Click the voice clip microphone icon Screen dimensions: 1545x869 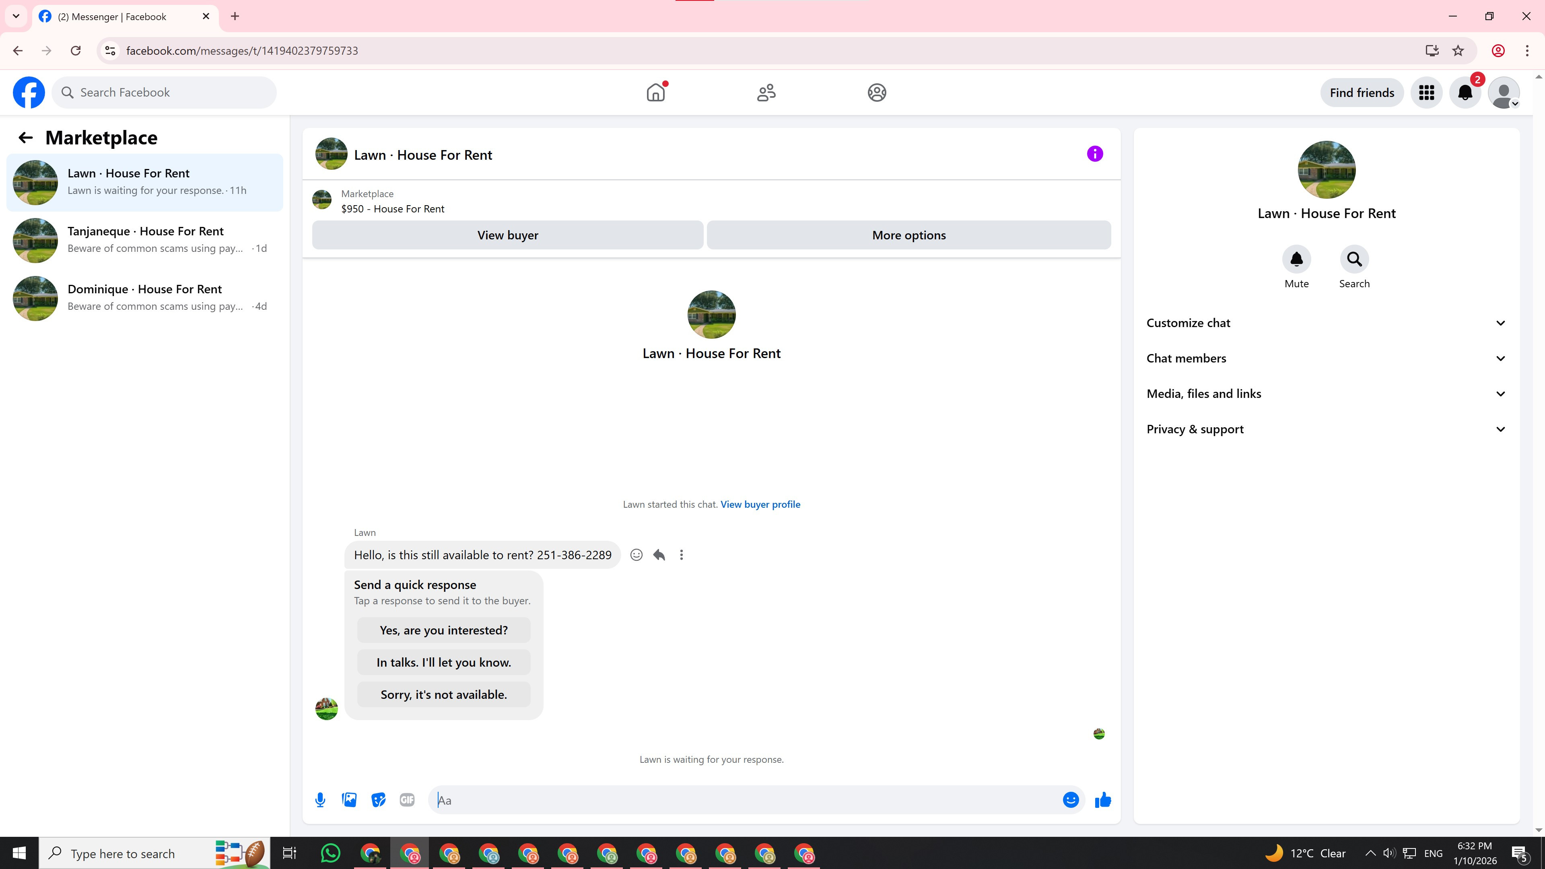tap(320, 799)
